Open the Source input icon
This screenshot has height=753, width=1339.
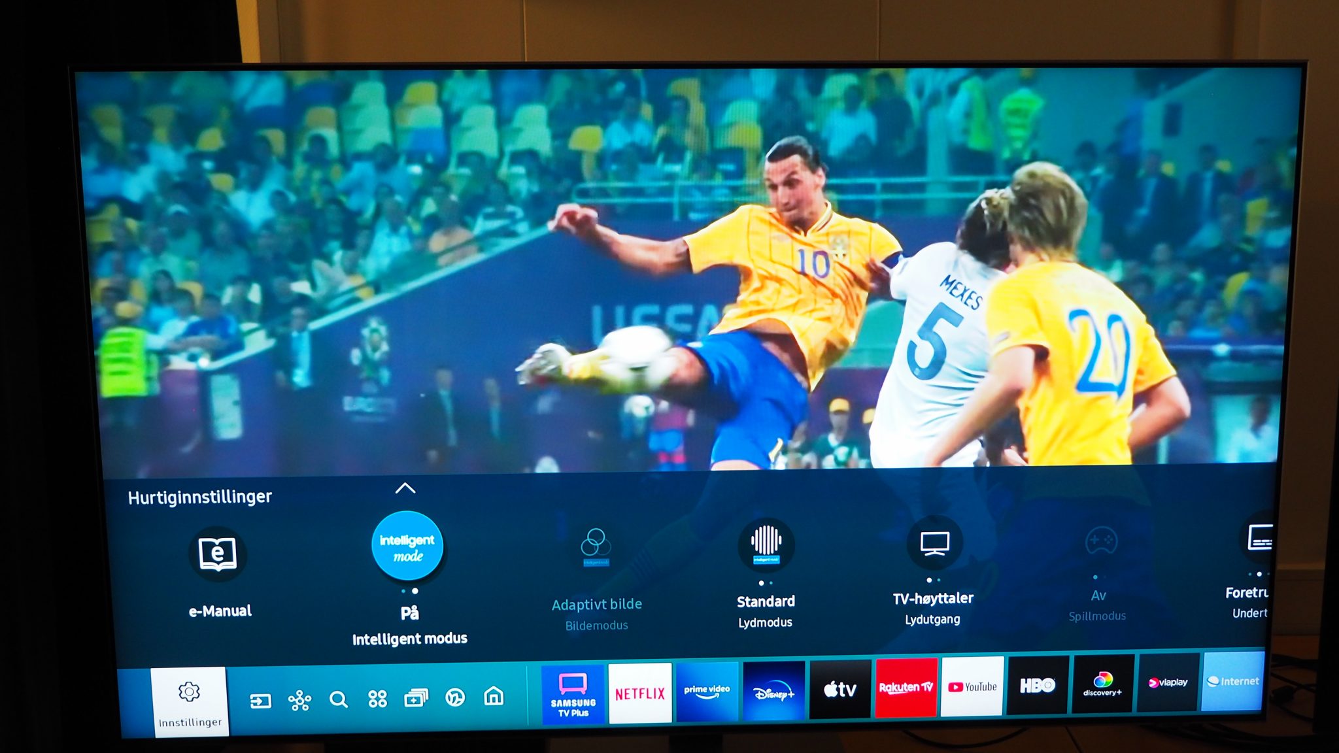(260, 701)
